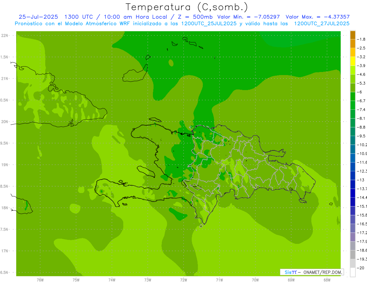Pick the lime swatch between -3.9 and -4.6

353,70
